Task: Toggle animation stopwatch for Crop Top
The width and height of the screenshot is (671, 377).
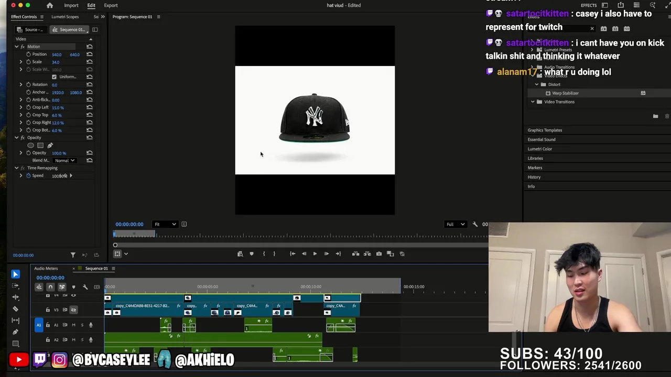Action: [x=28, y=115]
